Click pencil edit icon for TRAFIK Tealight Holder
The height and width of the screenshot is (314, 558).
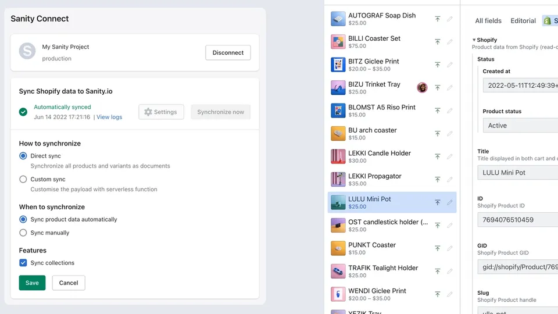click(450, 272)
